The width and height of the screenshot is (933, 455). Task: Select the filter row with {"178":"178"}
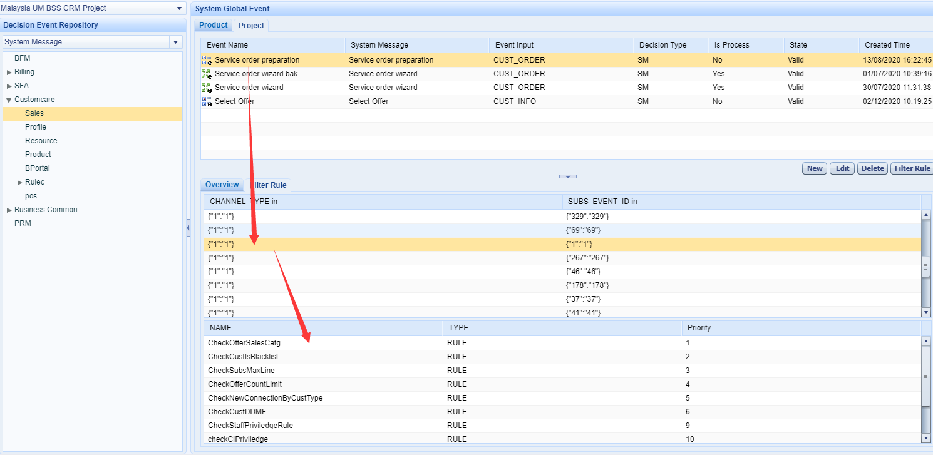coord(563,285)
